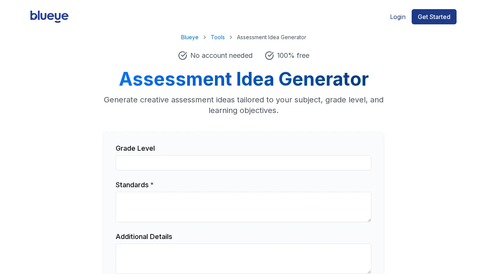Click the 'No account needed' text
The image size is (487, 274).
(221, 56)
